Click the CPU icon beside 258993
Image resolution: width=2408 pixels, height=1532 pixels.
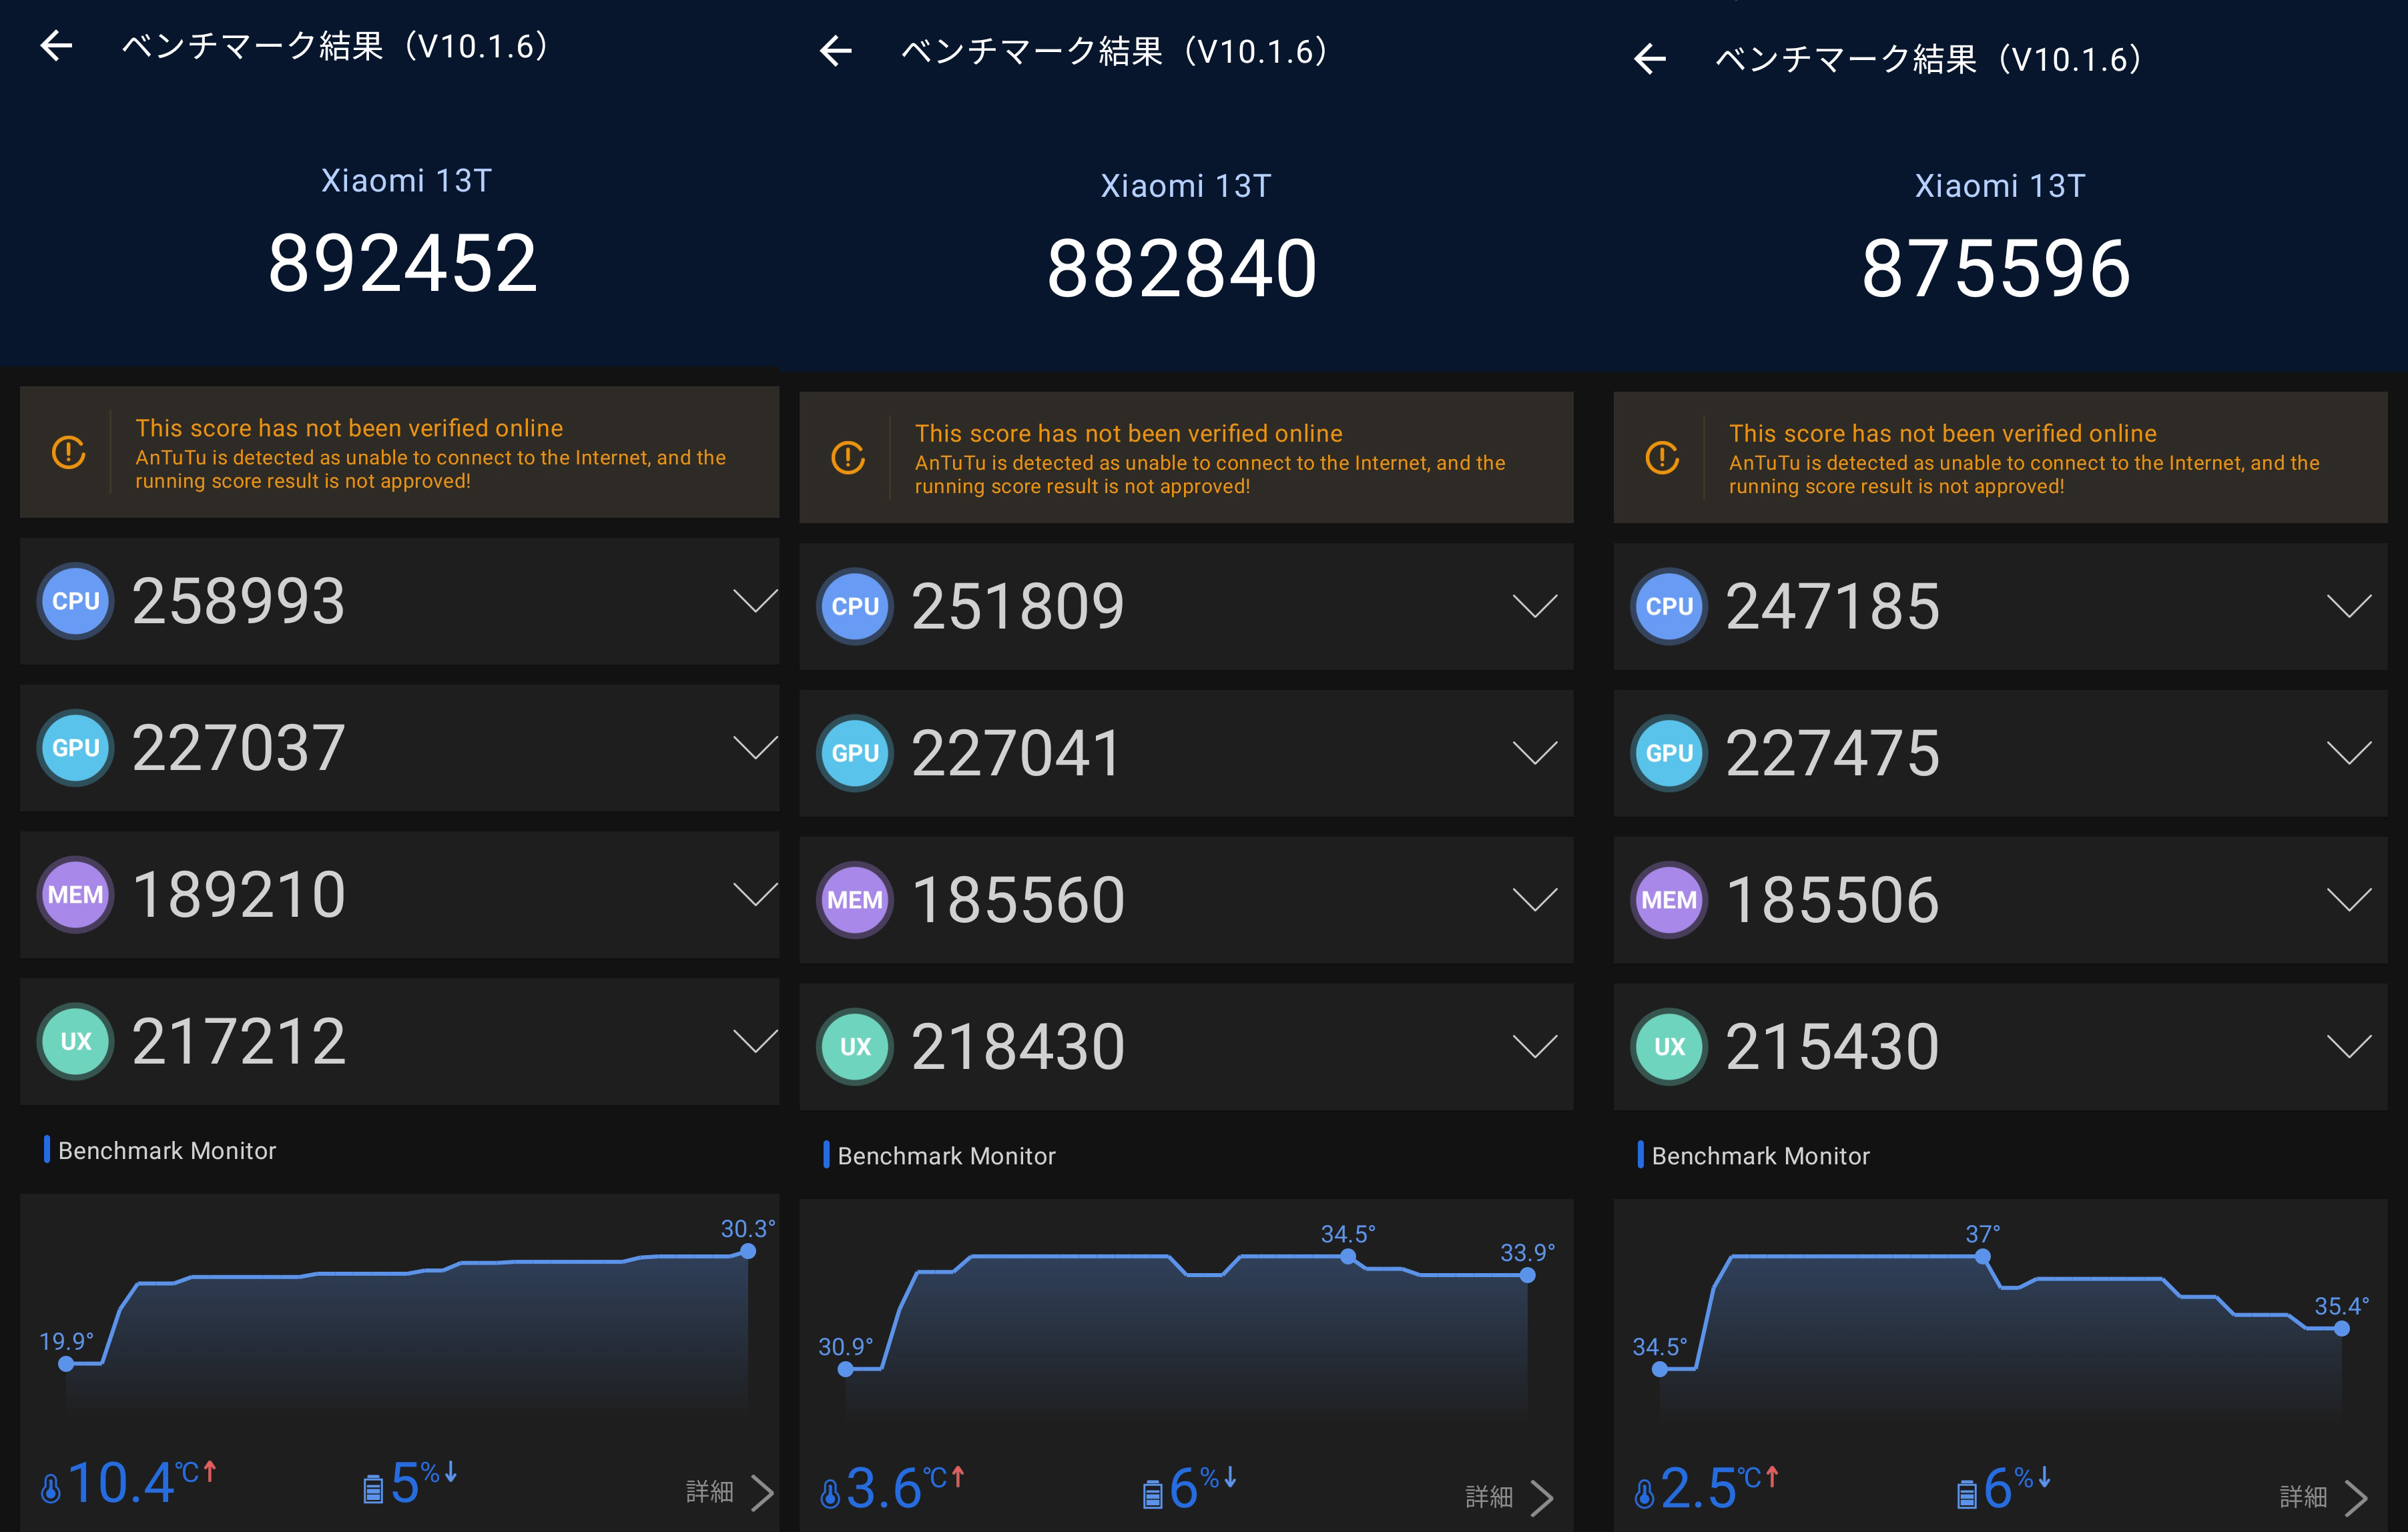click(76, 601)
